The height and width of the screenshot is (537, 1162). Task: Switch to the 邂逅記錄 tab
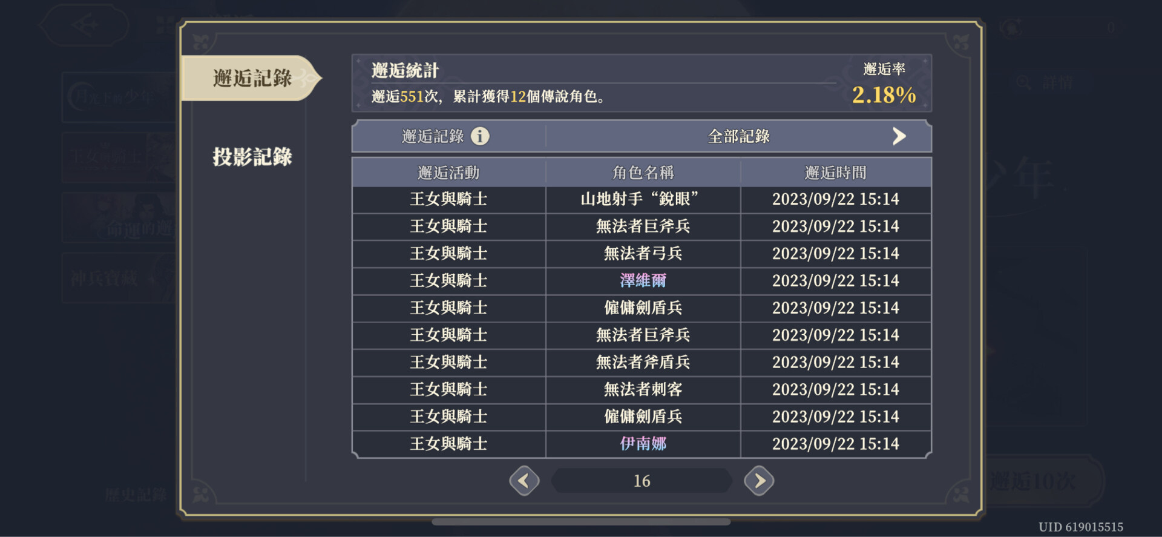tap(252, 78)
